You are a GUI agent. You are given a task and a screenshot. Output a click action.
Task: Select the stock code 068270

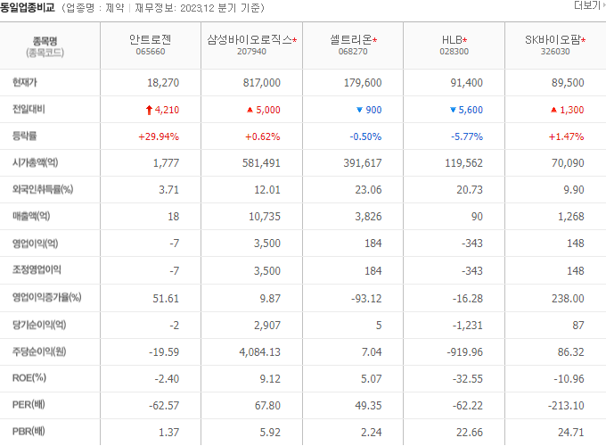point(353,52)
